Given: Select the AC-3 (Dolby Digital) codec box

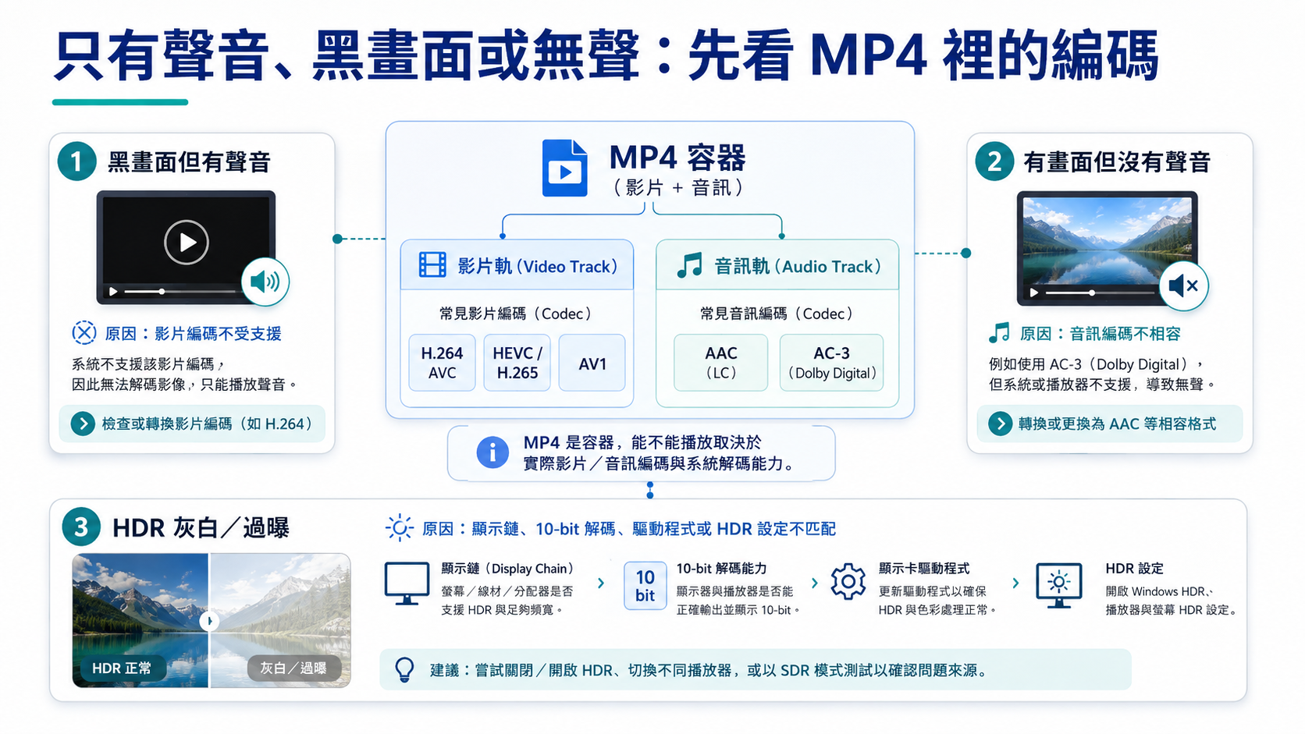Looking at the screenshot, I should [831, 363].
